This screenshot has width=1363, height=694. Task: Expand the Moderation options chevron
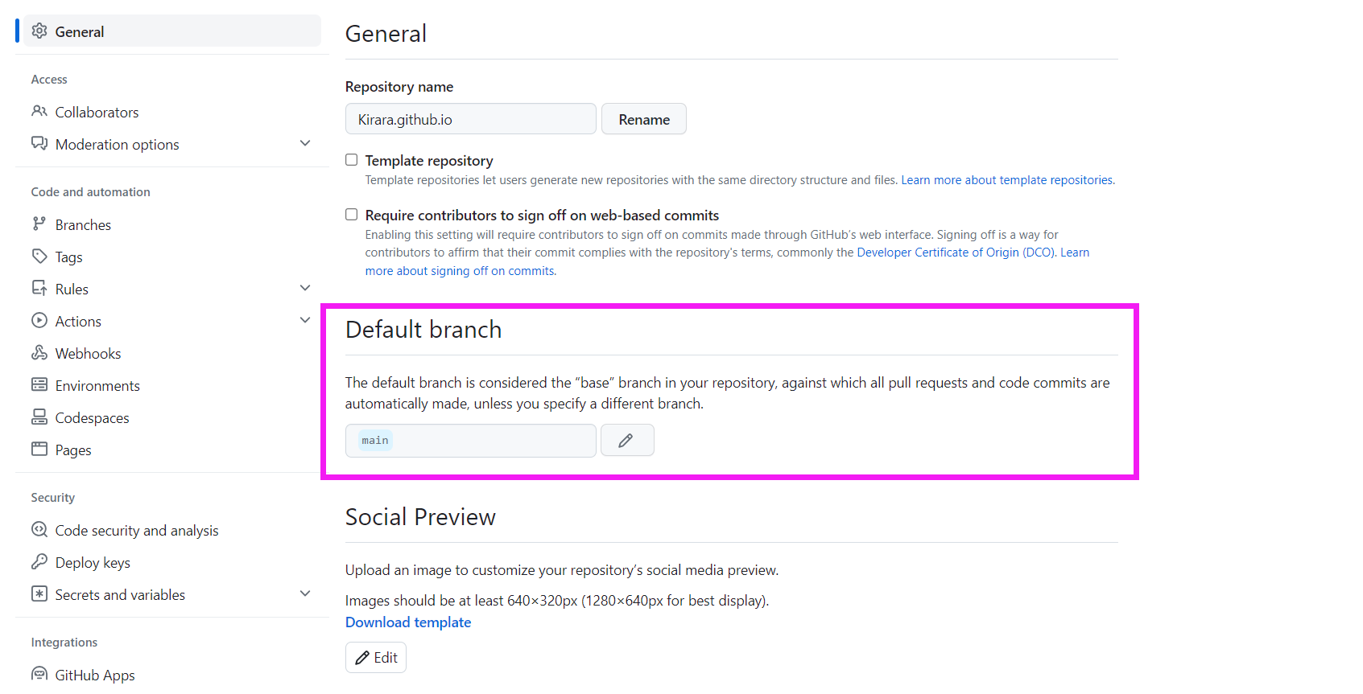305,143
